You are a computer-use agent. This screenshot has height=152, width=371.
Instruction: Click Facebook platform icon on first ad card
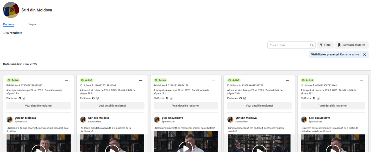20,98
